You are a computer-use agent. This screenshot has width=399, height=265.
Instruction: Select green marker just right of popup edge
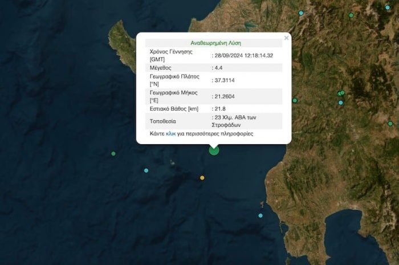point(295,100)
